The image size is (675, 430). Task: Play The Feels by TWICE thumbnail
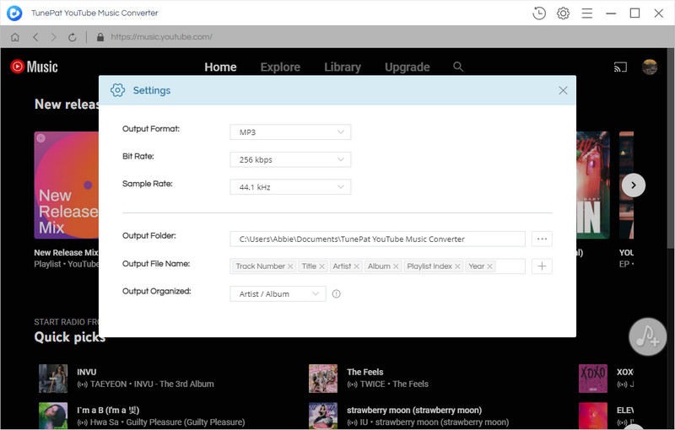[323, 379]
